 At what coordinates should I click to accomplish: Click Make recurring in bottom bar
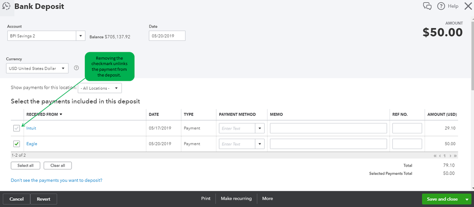pyautogui.click(x=236, y=198)
